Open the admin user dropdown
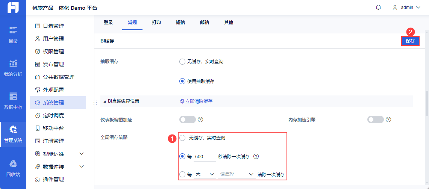Viewport: 429px width, 189px height. click(x=406, y=8)
